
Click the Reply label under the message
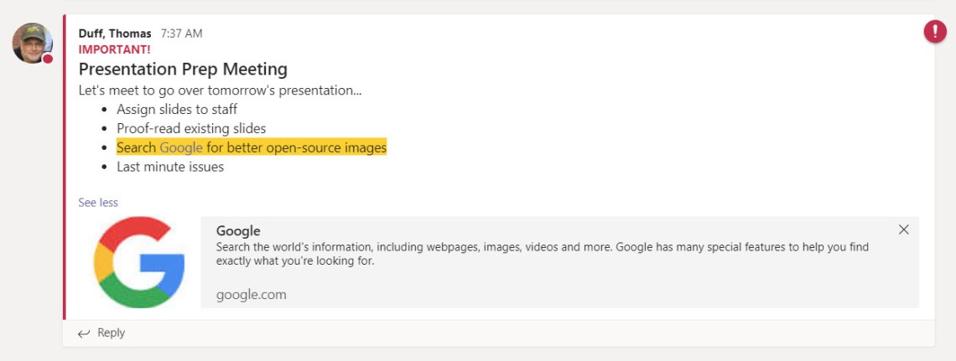click(x=111, y=333)
